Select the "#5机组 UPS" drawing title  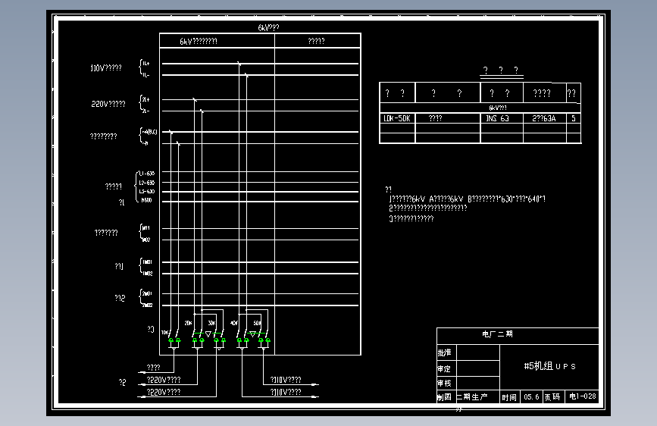tap(549, 366)
